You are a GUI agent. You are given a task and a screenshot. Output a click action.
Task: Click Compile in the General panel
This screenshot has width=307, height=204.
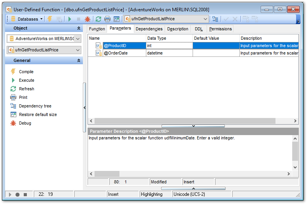point(26,72)
